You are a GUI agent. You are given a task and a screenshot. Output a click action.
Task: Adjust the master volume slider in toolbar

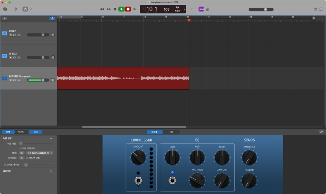pyautogui.click(x=261, y=9)
